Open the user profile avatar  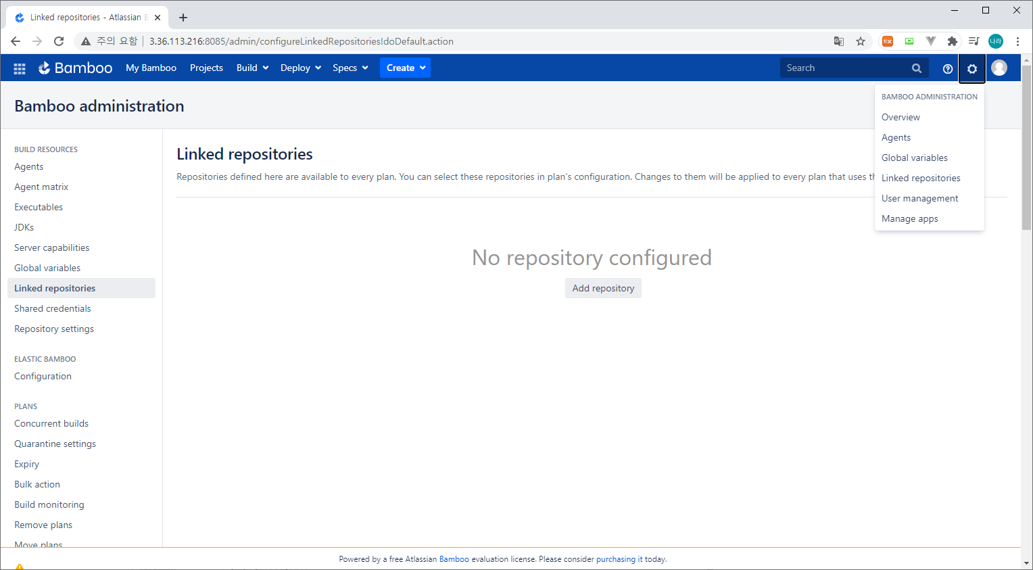[x=999, y=68]
